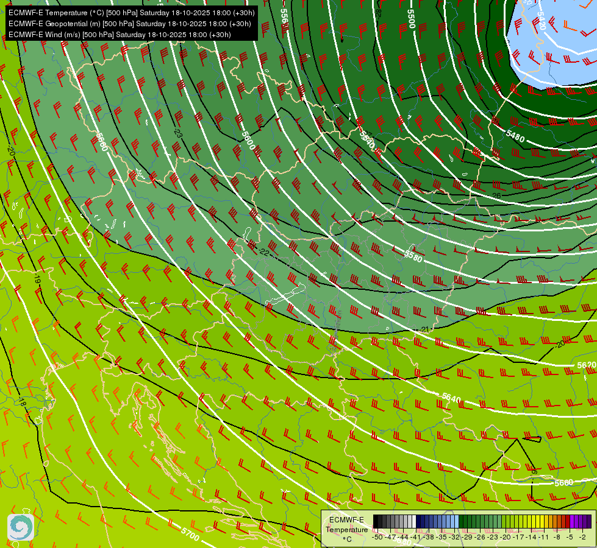Viewport: 597px width, 548px height.
Task: Click legend tick value -35
Action: click(x=441, y=538)
